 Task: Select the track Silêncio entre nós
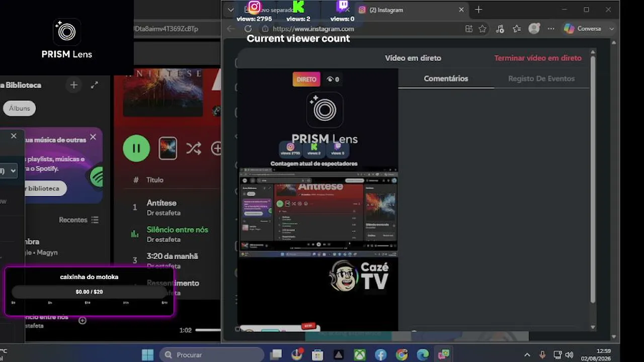pos(177,229)
